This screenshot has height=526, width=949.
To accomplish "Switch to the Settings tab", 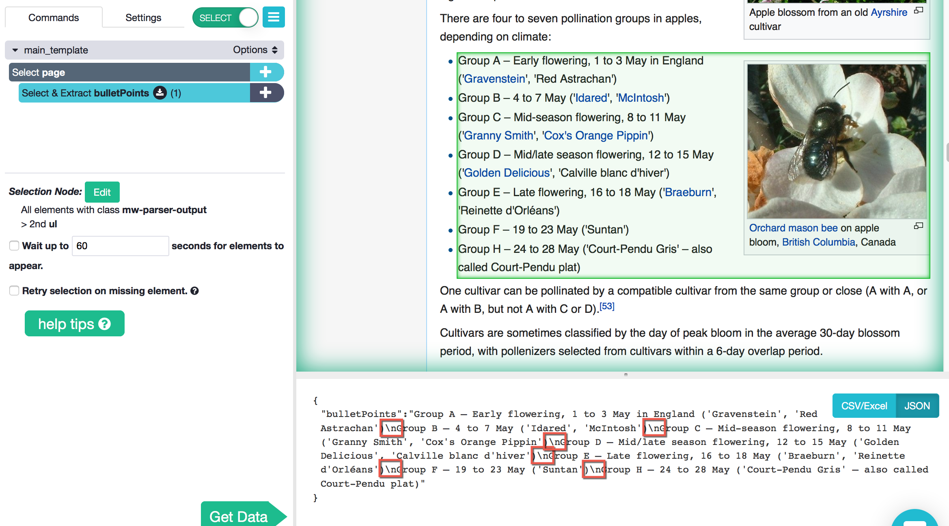I will 143,17.
